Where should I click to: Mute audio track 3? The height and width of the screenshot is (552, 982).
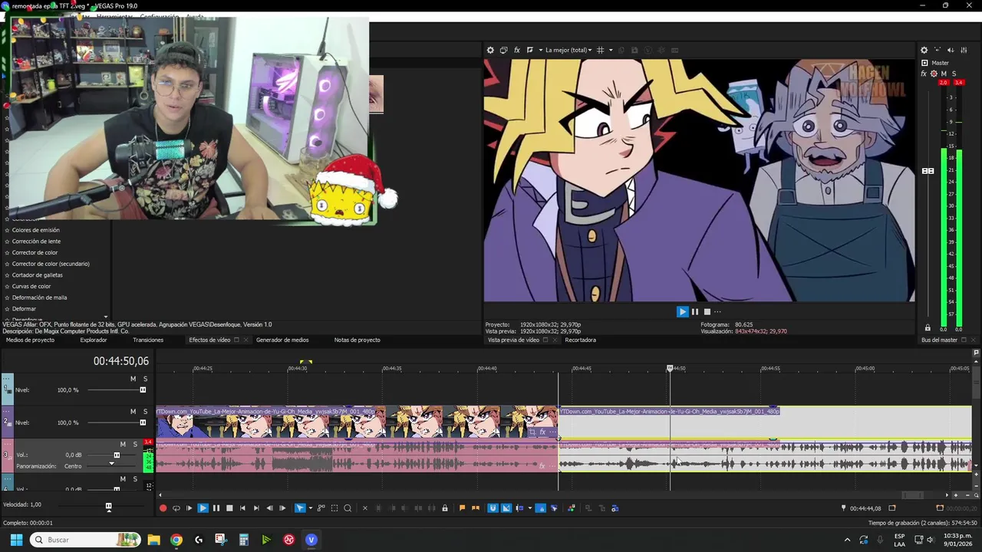point(123,444)
